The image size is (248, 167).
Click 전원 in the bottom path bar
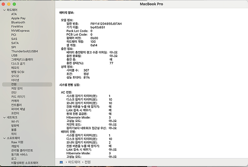click(x=88, y=162)
